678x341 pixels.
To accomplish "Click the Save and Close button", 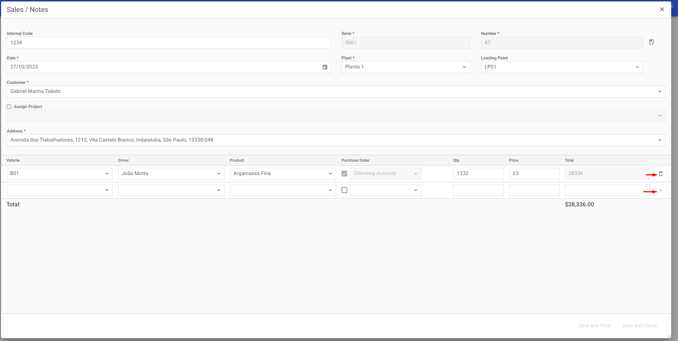I will (x=639, y=326).
